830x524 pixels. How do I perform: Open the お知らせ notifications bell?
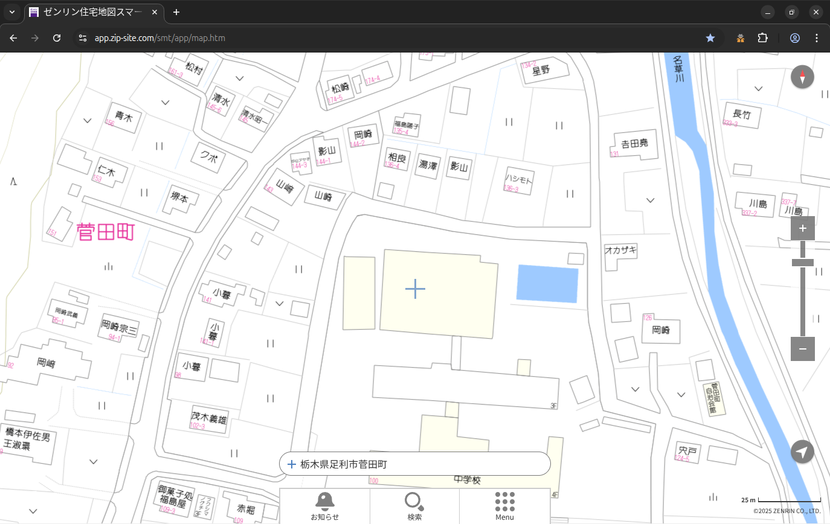324,506
